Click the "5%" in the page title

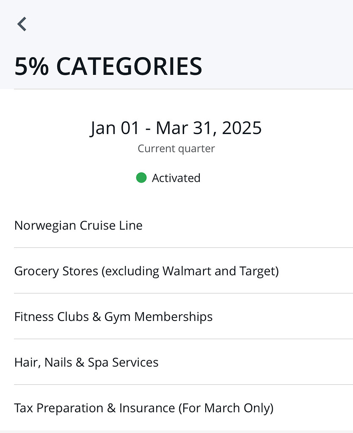pyautogui.click(x=32, y=66)
